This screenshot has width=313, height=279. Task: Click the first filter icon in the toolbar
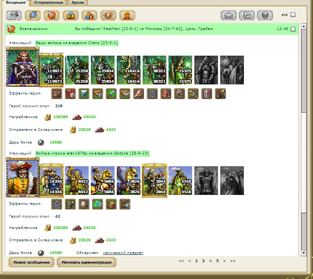tap(15, 15)
